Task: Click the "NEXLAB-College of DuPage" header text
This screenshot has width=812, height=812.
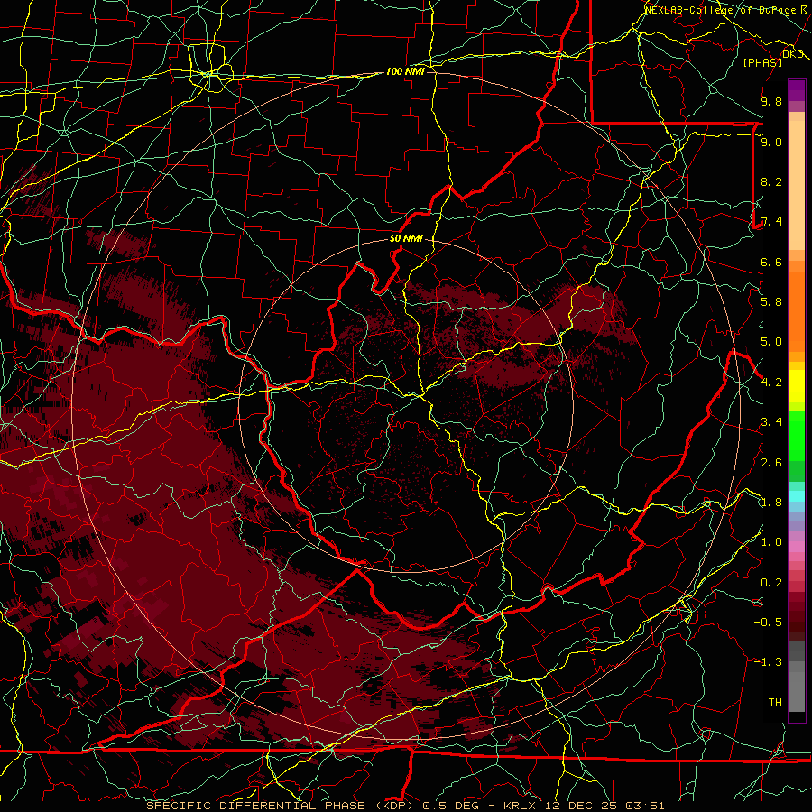Action: [x=722, y=10]
